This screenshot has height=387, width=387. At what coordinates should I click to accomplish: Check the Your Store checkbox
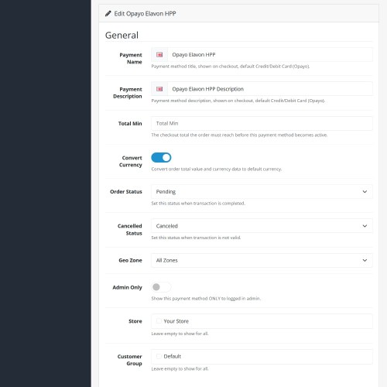[x=159, y=321]
